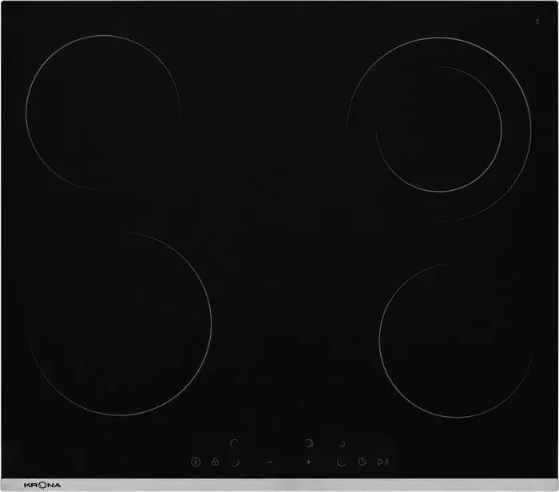Tap the minus key to lower heat
Image resolution: width=559 pixels, height=492 pixels.
point(270,462)
